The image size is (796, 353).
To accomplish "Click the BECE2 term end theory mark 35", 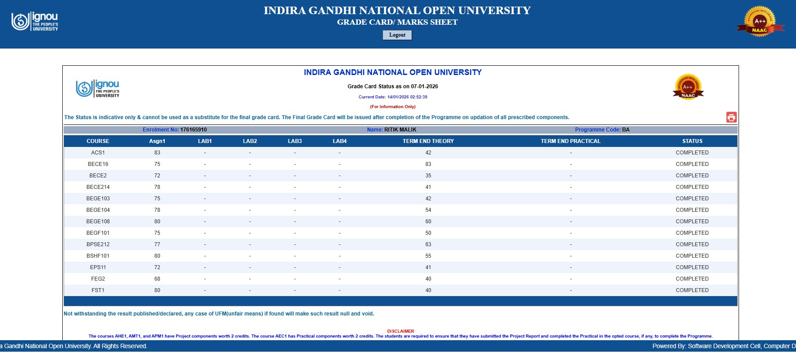I will [x=428, y=176].
